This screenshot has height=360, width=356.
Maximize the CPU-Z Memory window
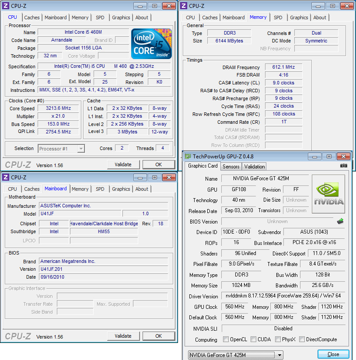pos(332,6)
